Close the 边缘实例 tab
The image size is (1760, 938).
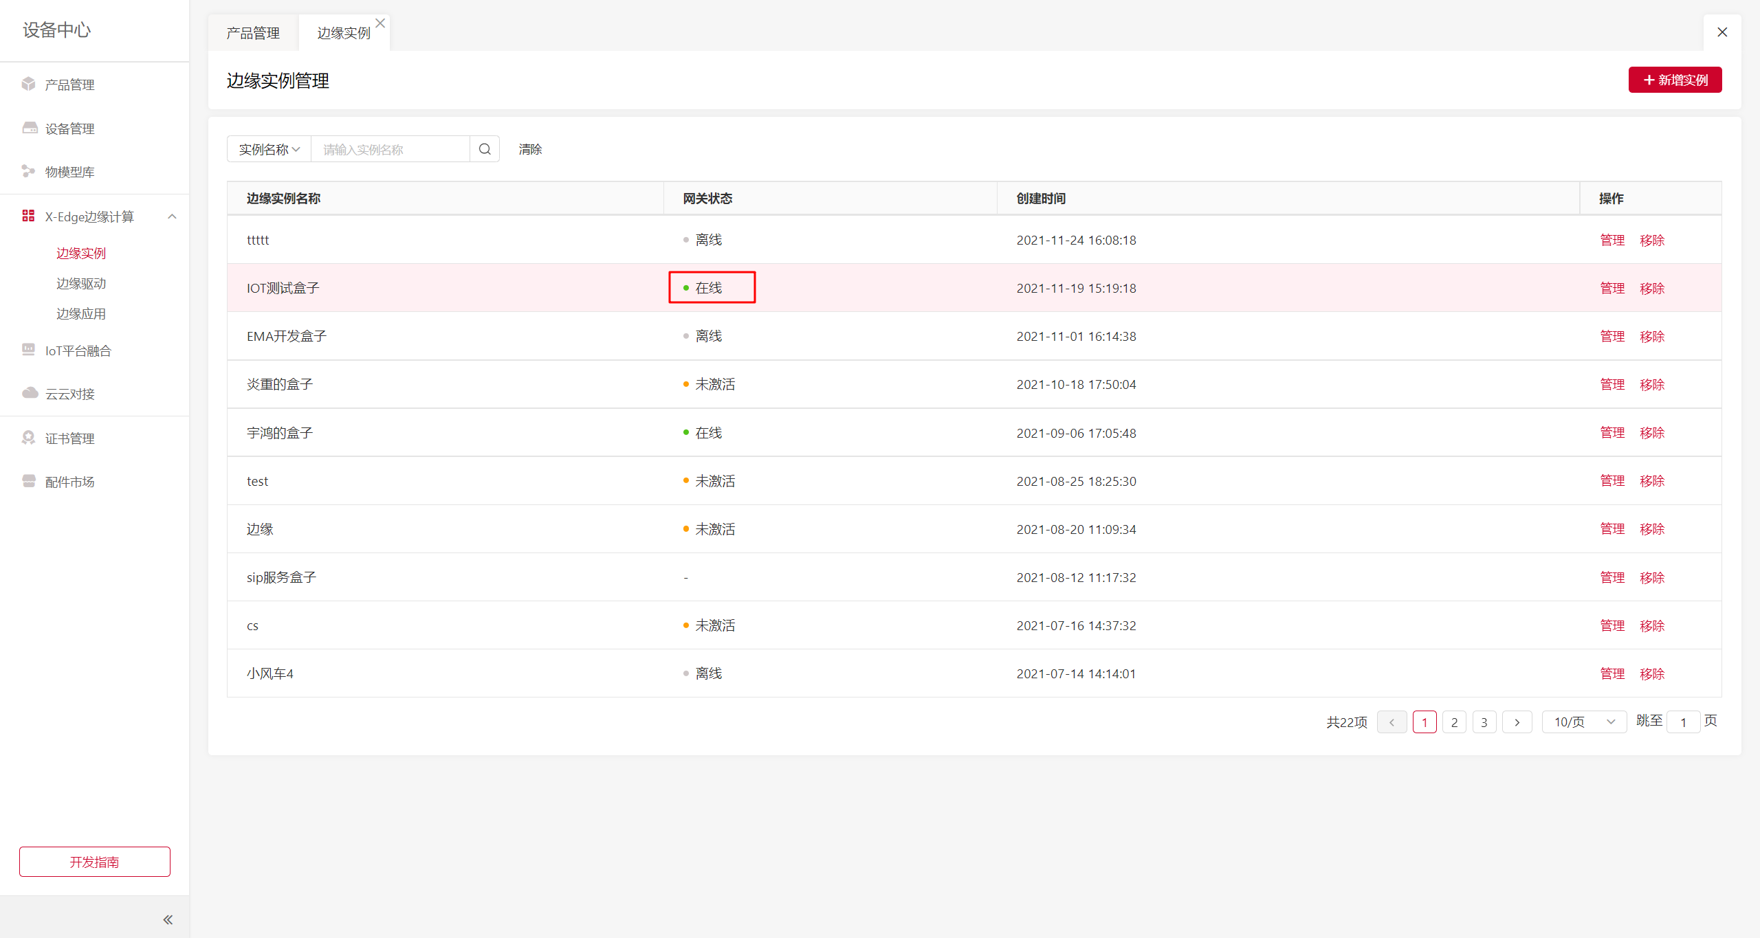click(380, 23)
